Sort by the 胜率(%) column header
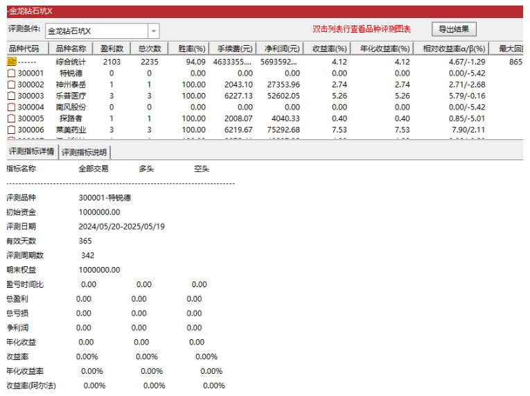The width and height of the screenshot is (530, 396). pos(188,49)
